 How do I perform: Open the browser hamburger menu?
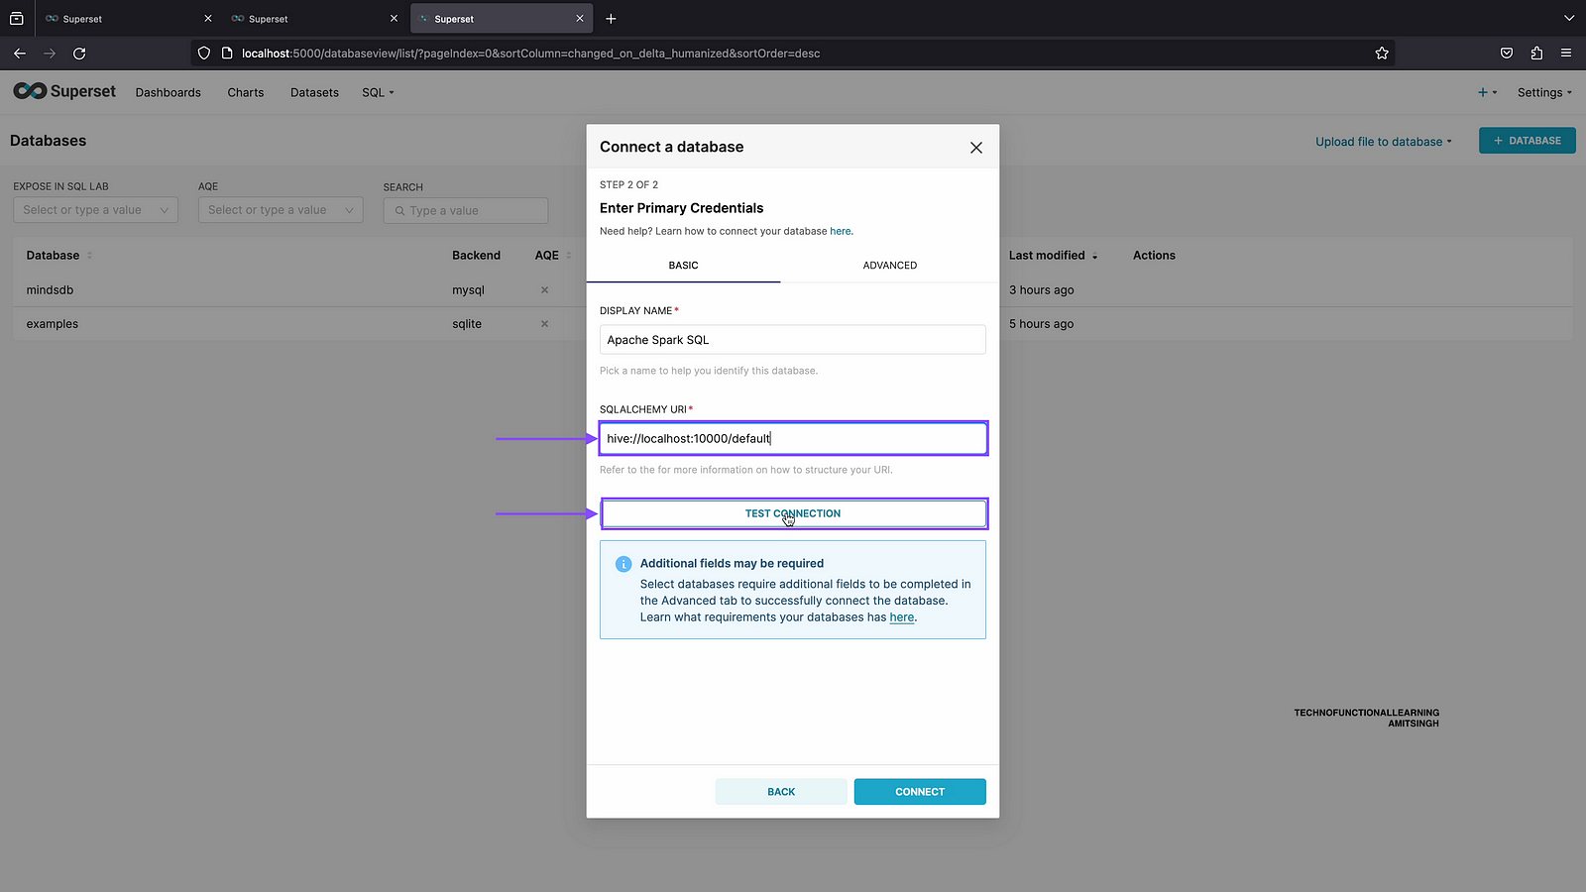click(x=1566, y=54)
